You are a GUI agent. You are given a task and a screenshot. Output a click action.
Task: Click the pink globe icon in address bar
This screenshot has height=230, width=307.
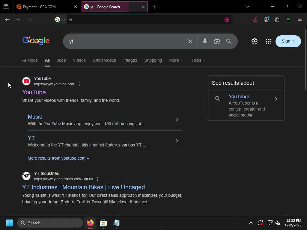[x=227, y=19]
